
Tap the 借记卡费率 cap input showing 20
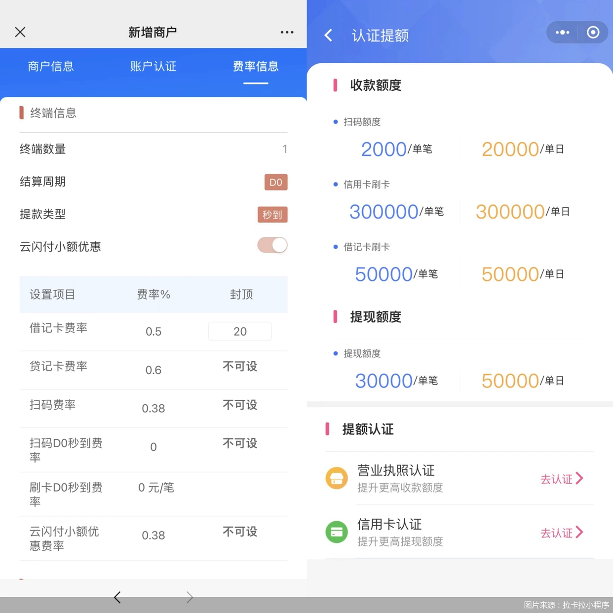click(x=240, y=331)
